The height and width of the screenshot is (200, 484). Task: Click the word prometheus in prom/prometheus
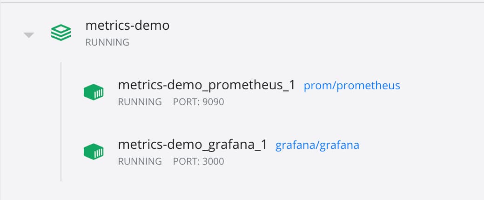[x=368, y=86]
